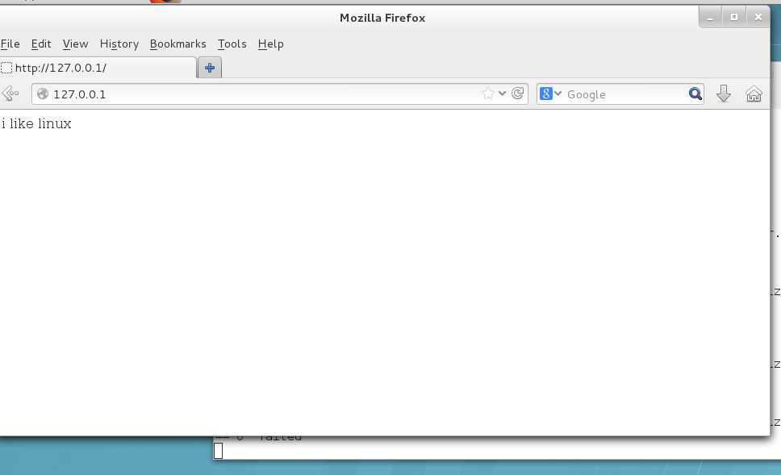Click the globe site identity icon

tap(43, 94)
